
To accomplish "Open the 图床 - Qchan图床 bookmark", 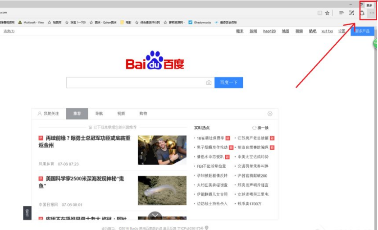I will tap(103, 23).
